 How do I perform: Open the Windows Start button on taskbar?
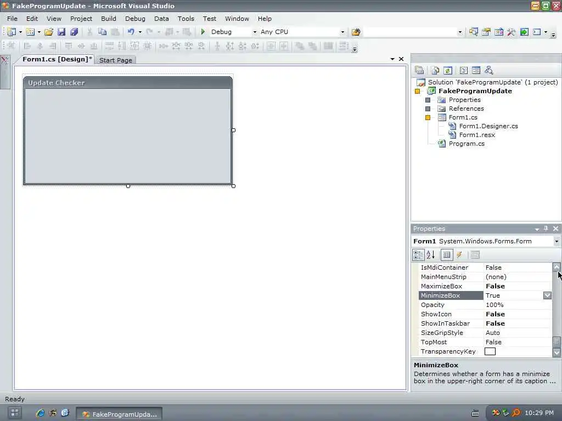coord(14,412)
